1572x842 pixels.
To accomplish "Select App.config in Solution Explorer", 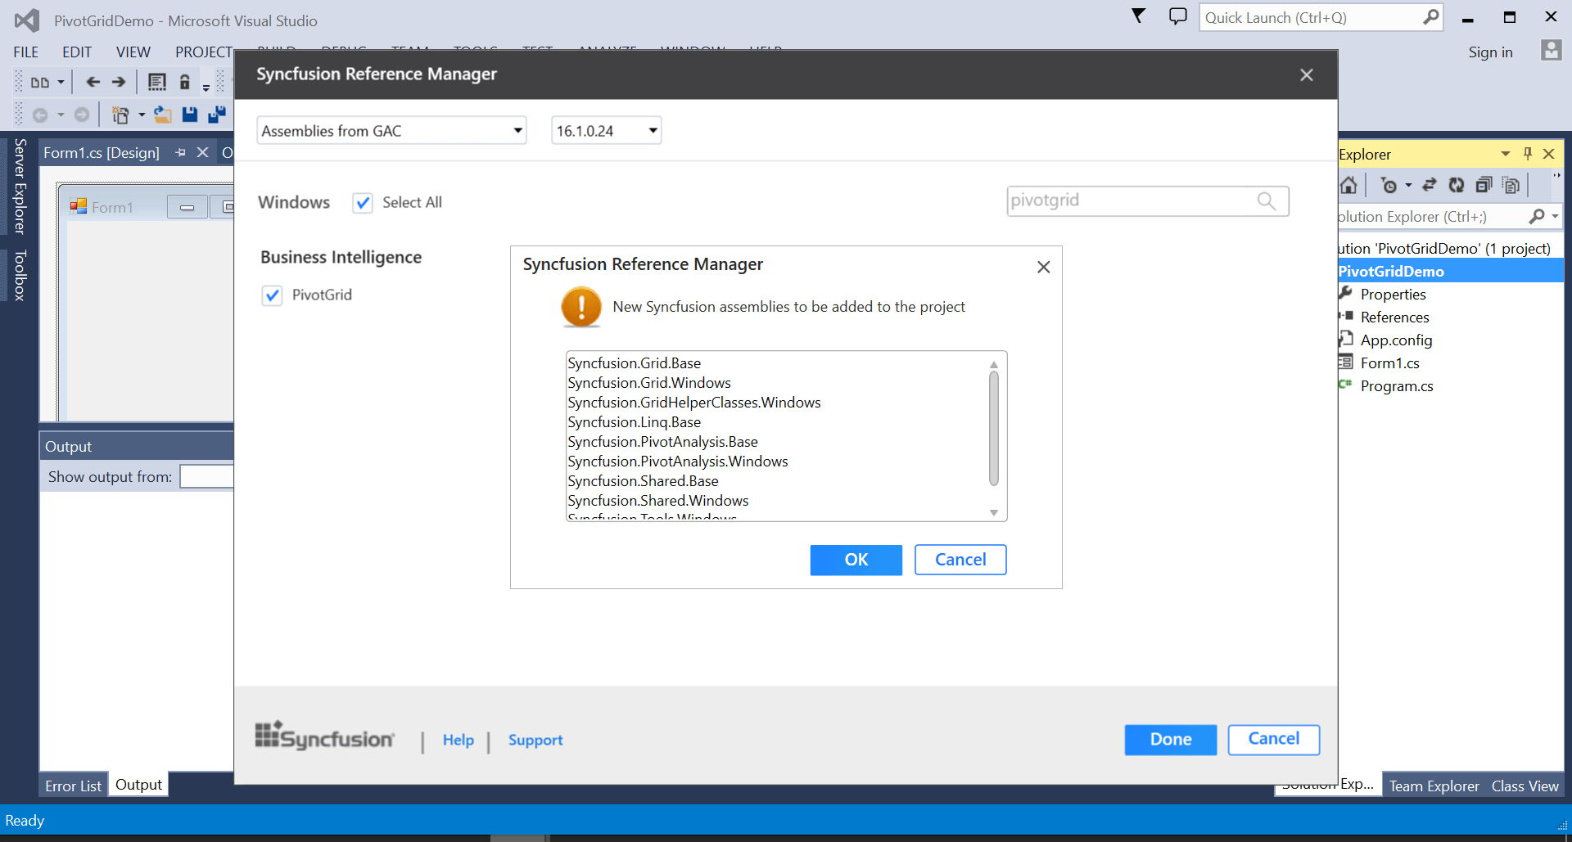I will tap(1396, 340).
